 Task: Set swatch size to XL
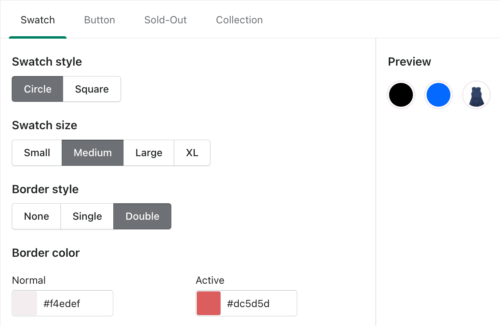pos(192,153)
